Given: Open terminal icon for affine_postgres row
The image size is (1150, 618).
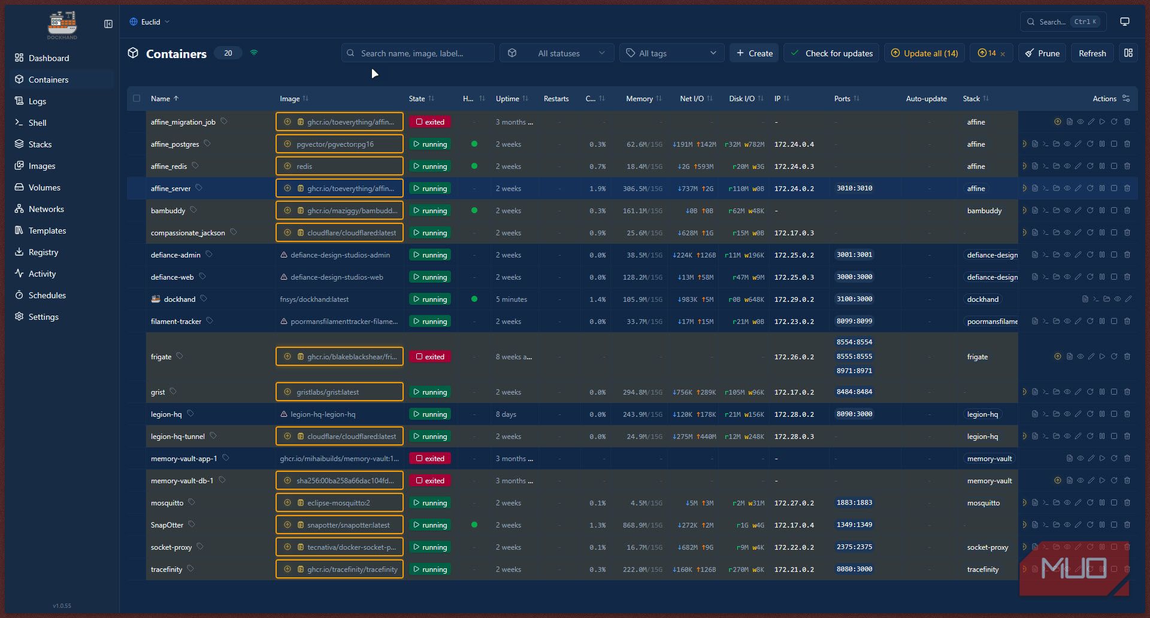Looking at the screenshot, I should (1046, 144).
